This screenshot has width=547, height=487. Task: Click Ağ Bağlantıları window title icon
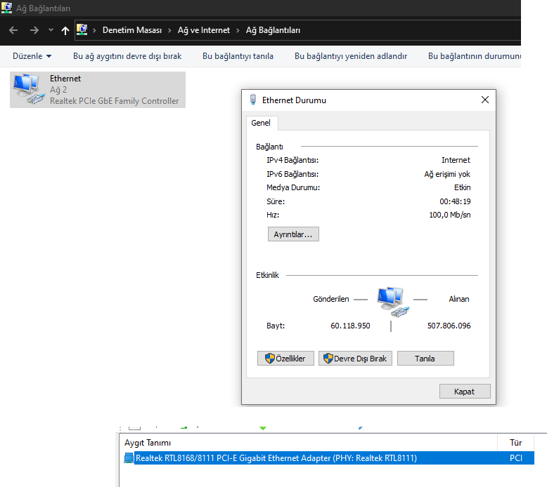(x=6, y=7)
